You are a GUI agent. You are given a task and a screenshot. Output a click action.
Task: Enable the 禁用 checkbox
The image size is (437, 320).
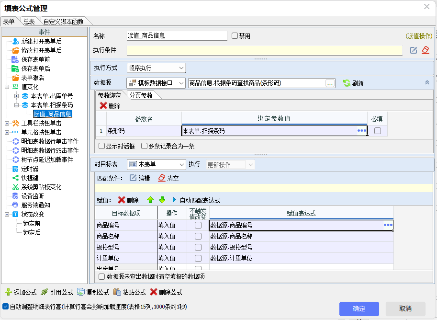(x=235, y=36)
